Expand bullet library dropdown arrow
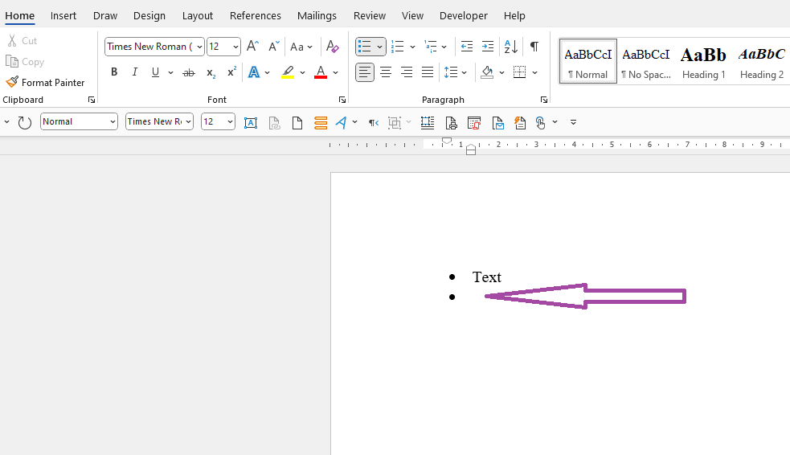Image resolution: width=790 pixels, height=455 pixels. click(x=379, y=47)
